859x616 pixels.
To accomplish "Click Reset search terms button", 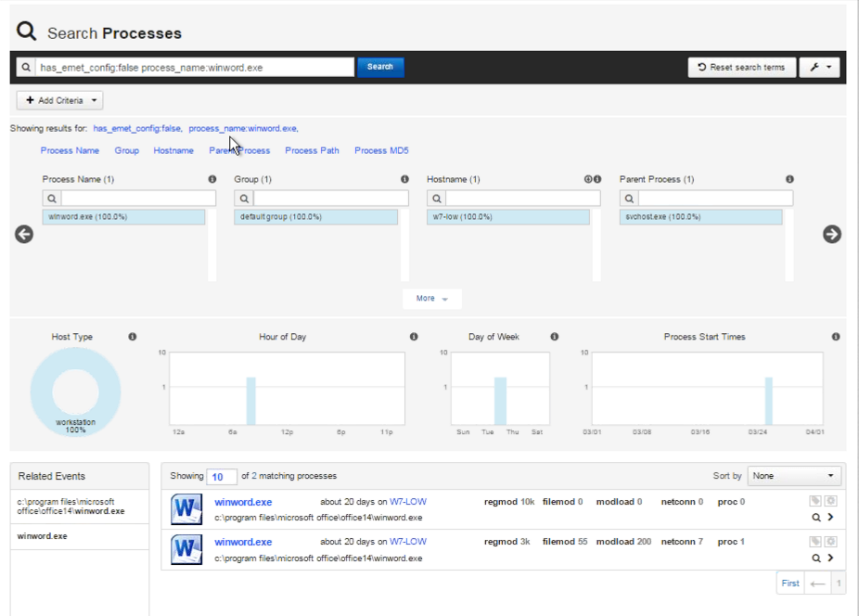I will (x=741, y=67).
